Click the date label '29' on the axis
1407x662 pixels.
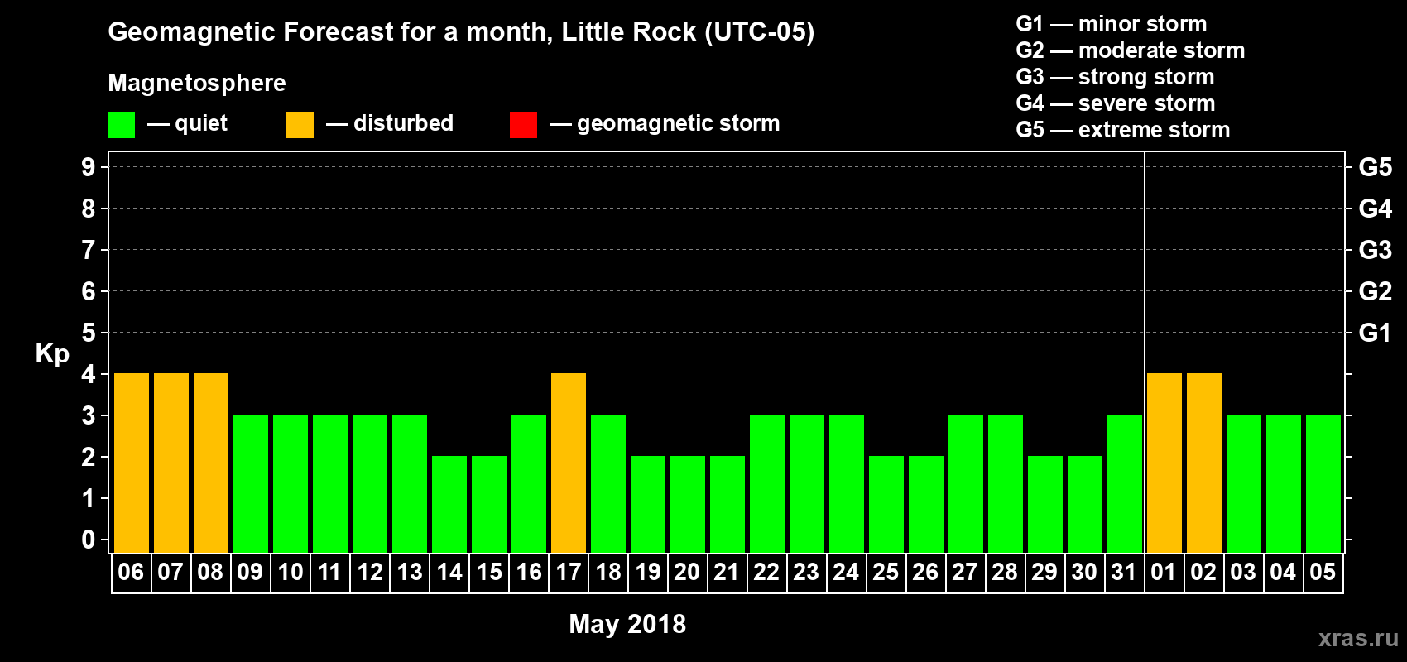click(x=1045, y=573)
